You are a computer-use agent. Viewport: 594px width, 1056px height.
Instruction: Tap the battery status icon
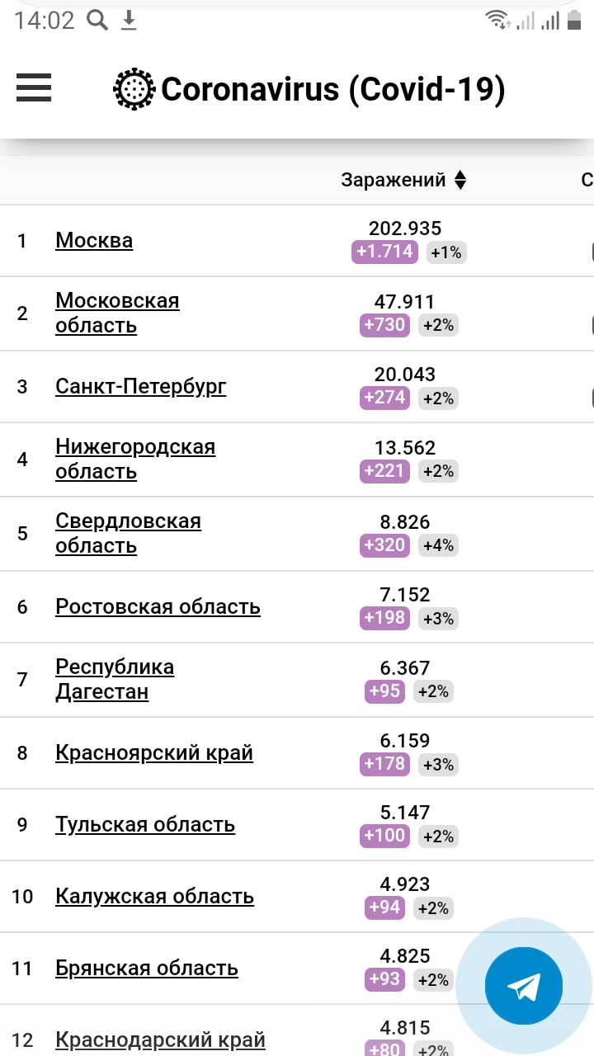[x=574, y=21]
